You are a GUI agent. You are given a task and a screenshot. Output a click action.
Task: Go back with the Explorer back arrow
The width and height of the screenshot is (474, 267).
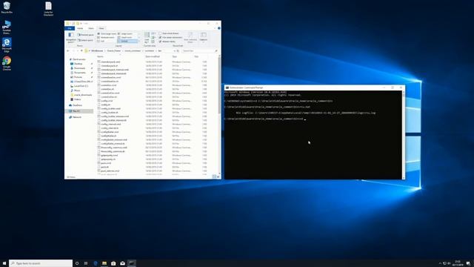(67, 51)
